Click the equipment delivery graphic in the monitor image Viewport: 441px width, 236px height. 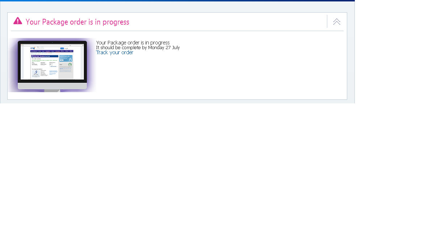(36, 73)
